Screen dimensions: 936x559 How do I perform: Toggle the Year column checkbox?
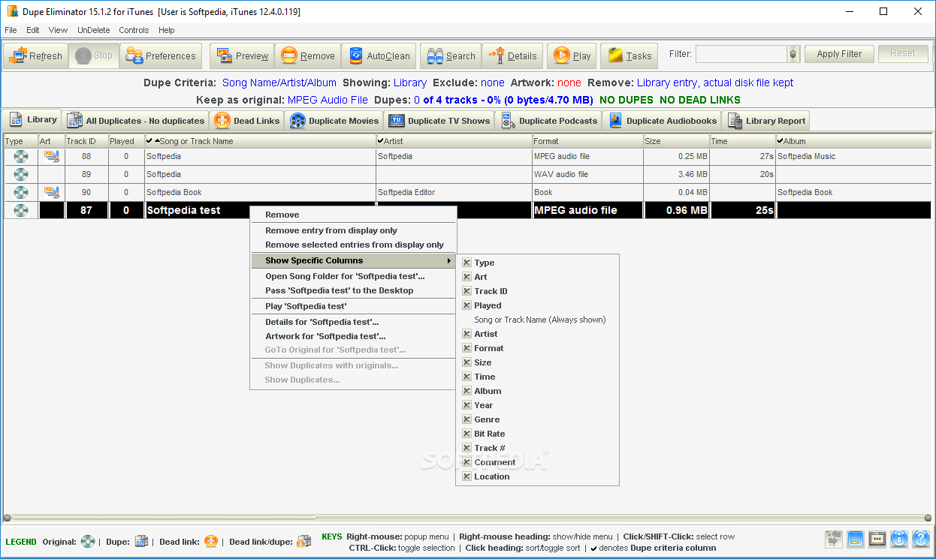tap(466, 405)
